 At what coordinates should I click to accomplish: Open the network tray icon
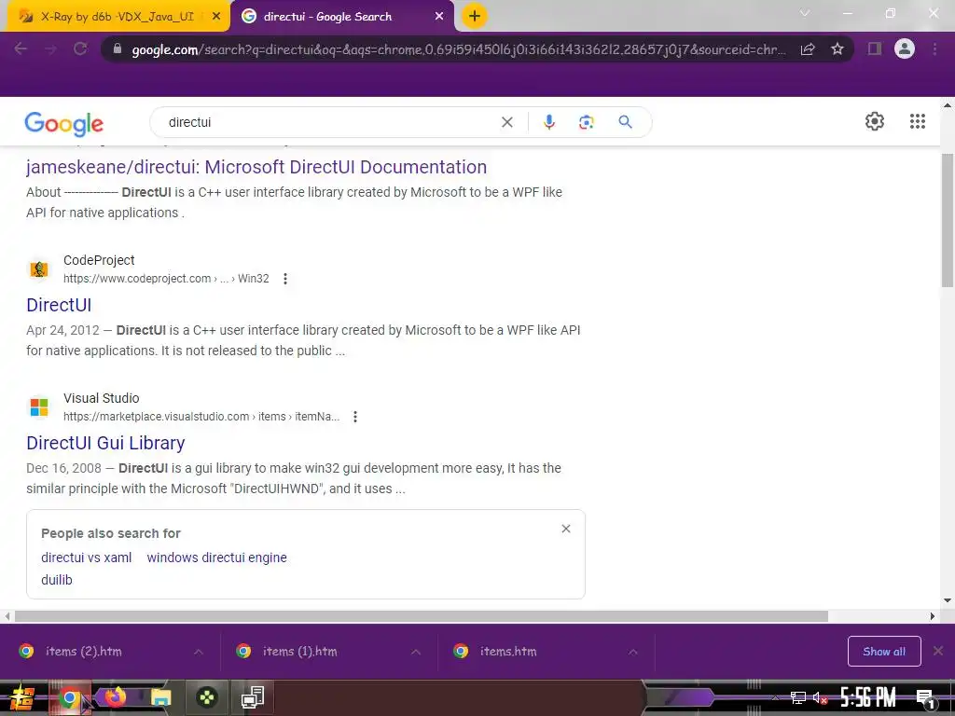798,698
